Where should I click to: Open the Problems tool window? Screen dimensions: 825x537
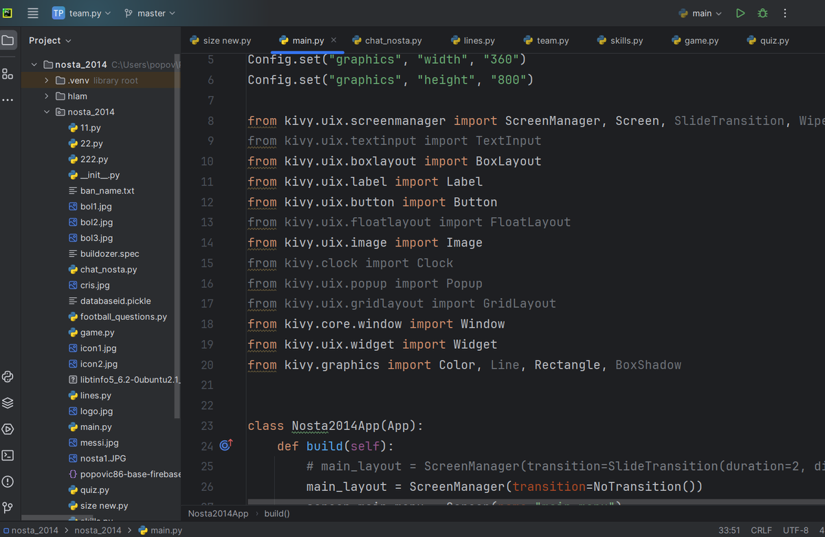click(x=8, y=481)
